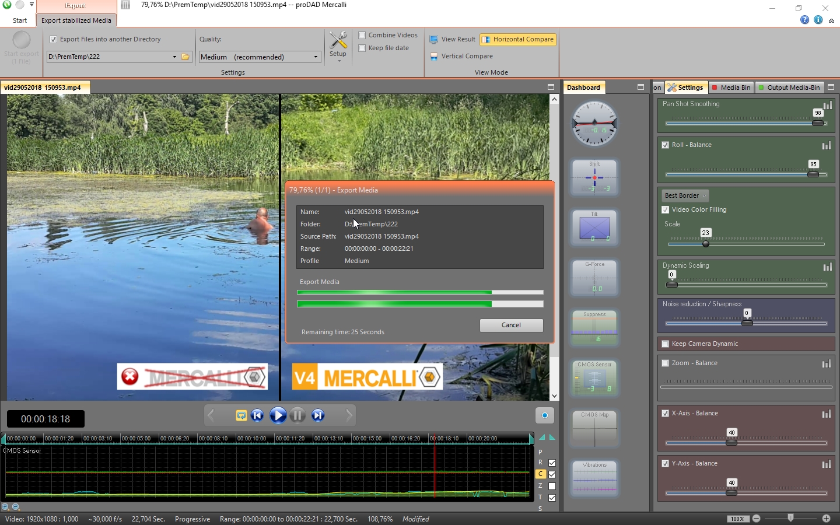
Task: Click the browse folder icon for export directory
Action: (185, 57)
